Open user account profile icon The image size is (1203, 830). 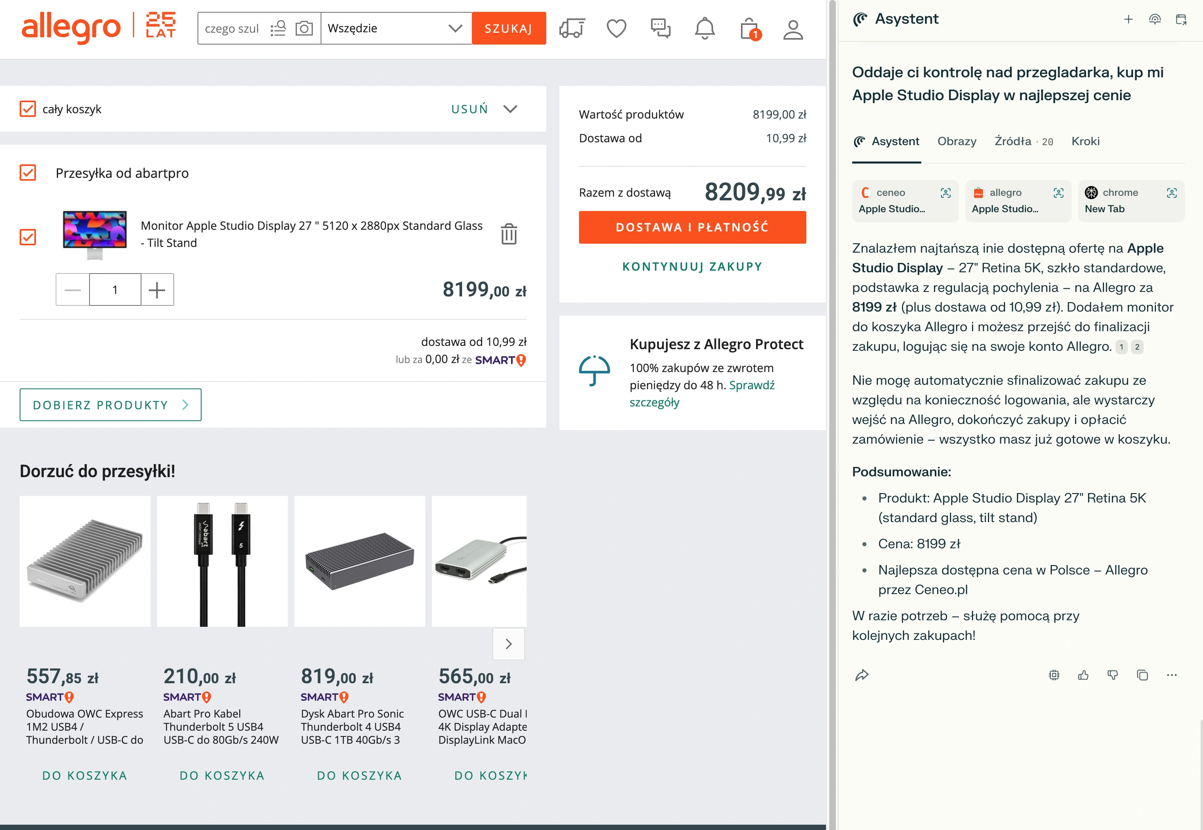pyautogui.click(x=793, y=29)
